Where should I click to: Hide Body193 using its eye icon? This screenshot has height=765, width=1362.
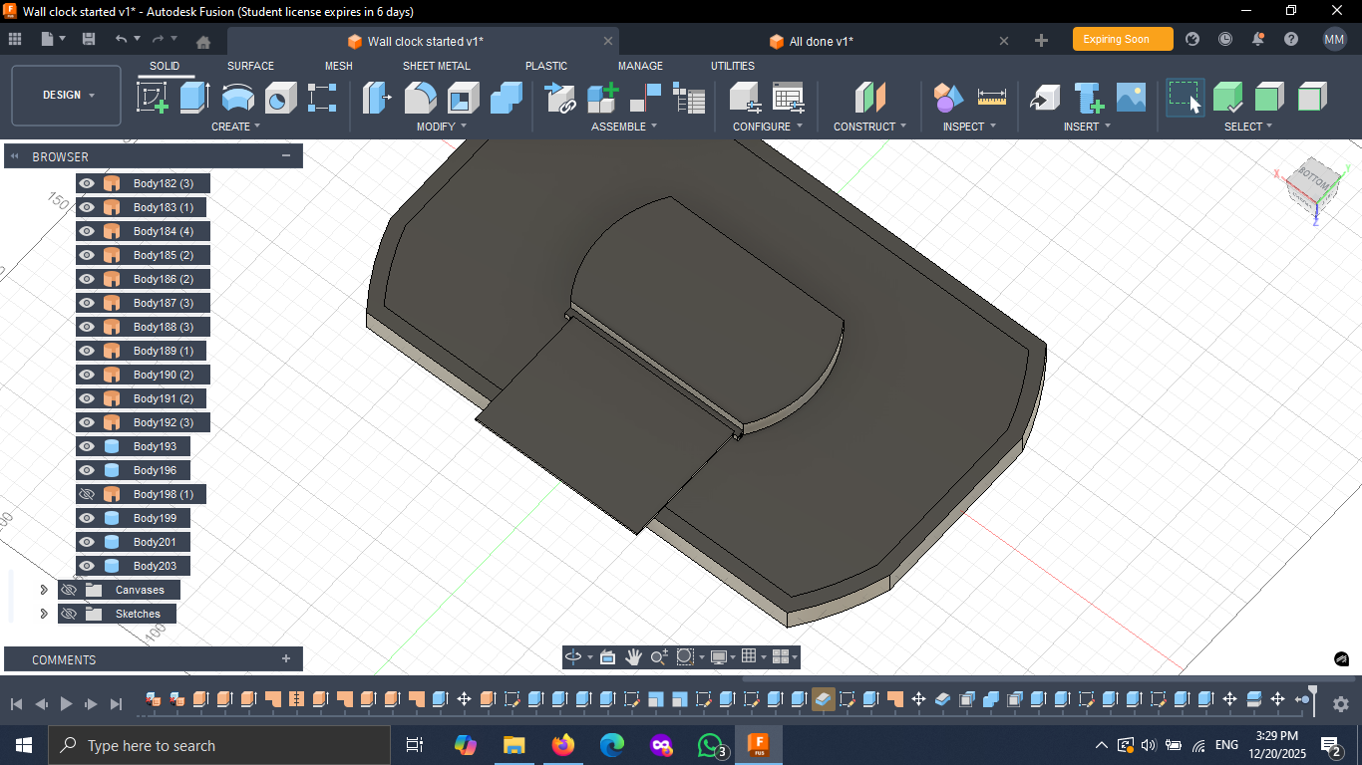coord(87,446)
